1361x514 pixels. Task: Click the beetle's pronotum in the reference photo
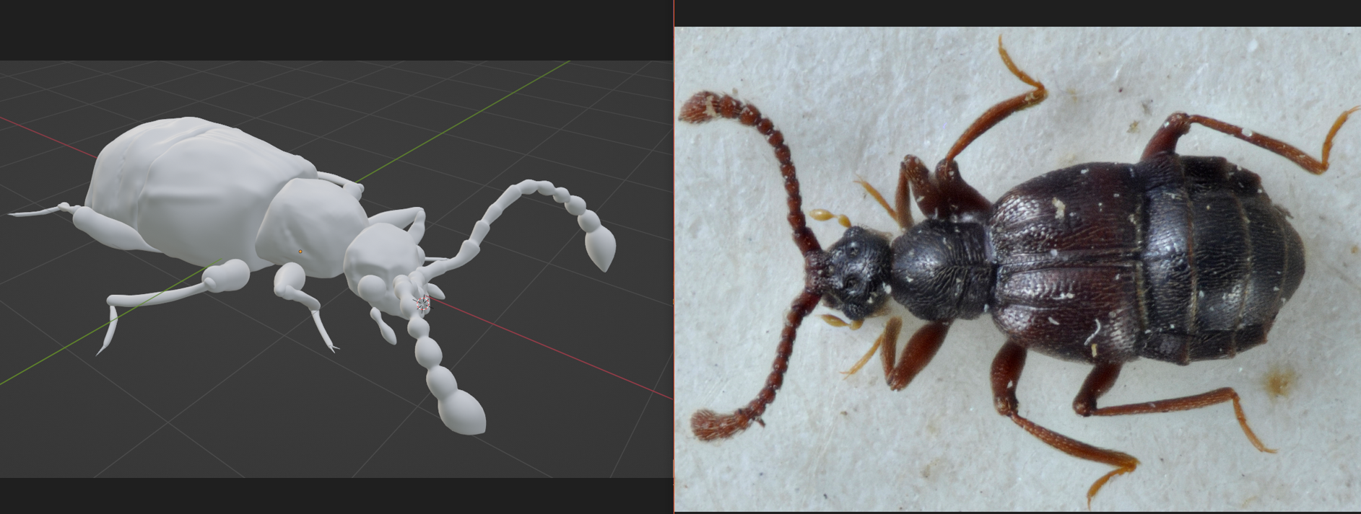click(939, 270)
